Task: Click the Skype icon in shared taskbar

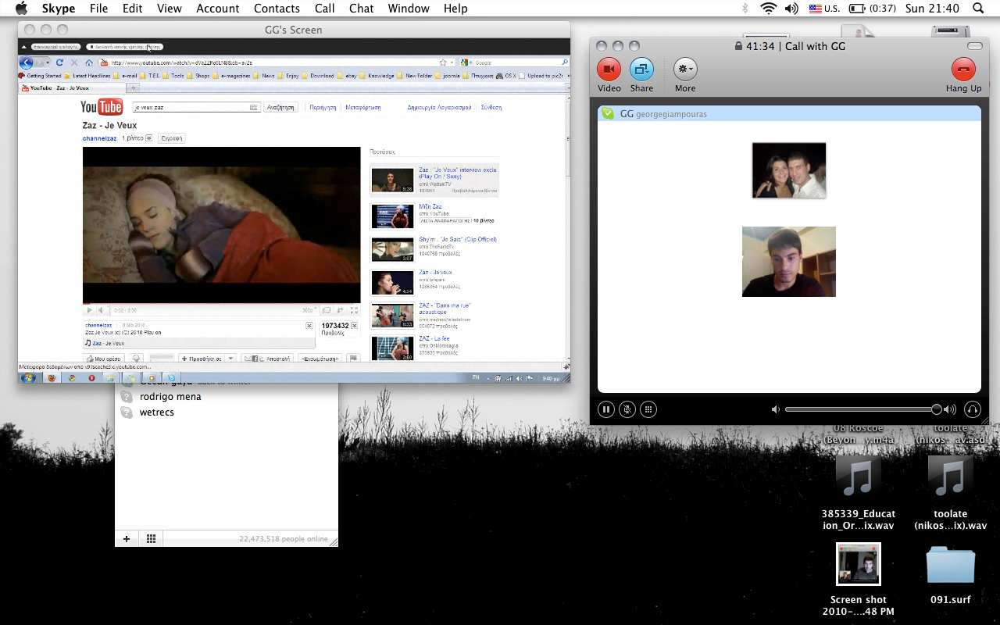Action: coord(171,378)
